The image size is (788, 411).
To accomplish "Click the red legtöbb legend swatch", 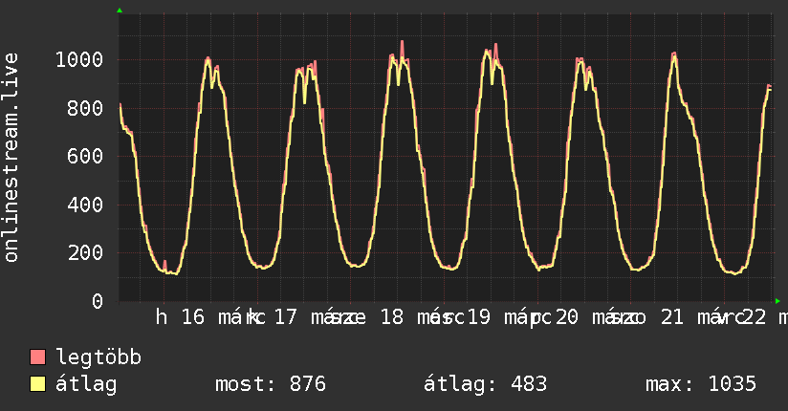I will click(x=38, y=358).
